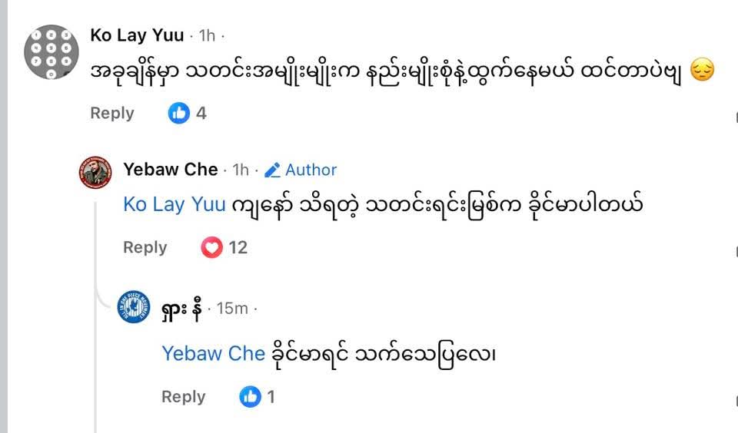
Task: Open the 15m timestamp on the last reply
Action: pos(232,308)
